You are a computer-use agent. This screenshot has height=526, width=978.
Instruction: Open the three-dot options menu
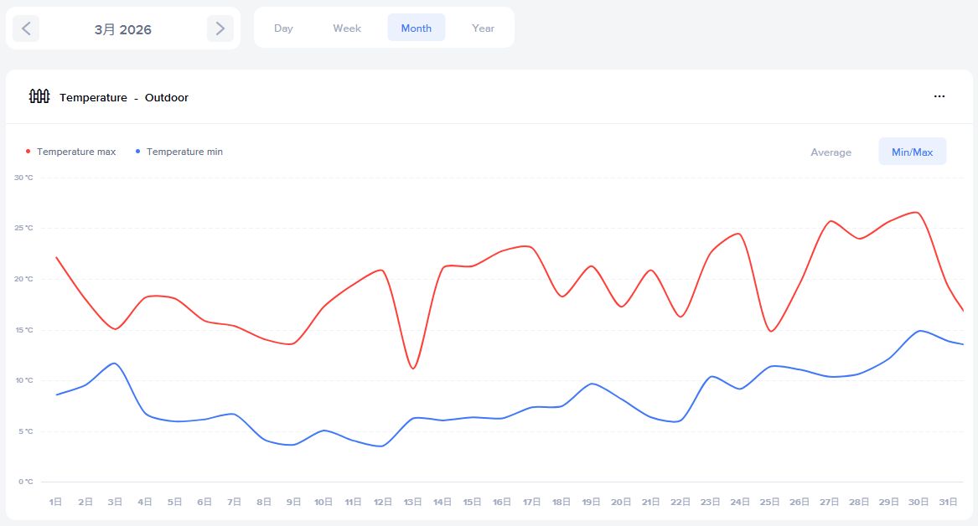click(x=939, y=97)
